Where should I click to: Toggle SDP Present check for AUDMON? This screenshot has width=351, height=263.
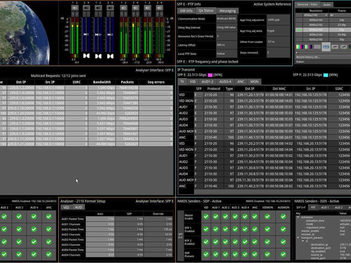click(x=283, y=254)
